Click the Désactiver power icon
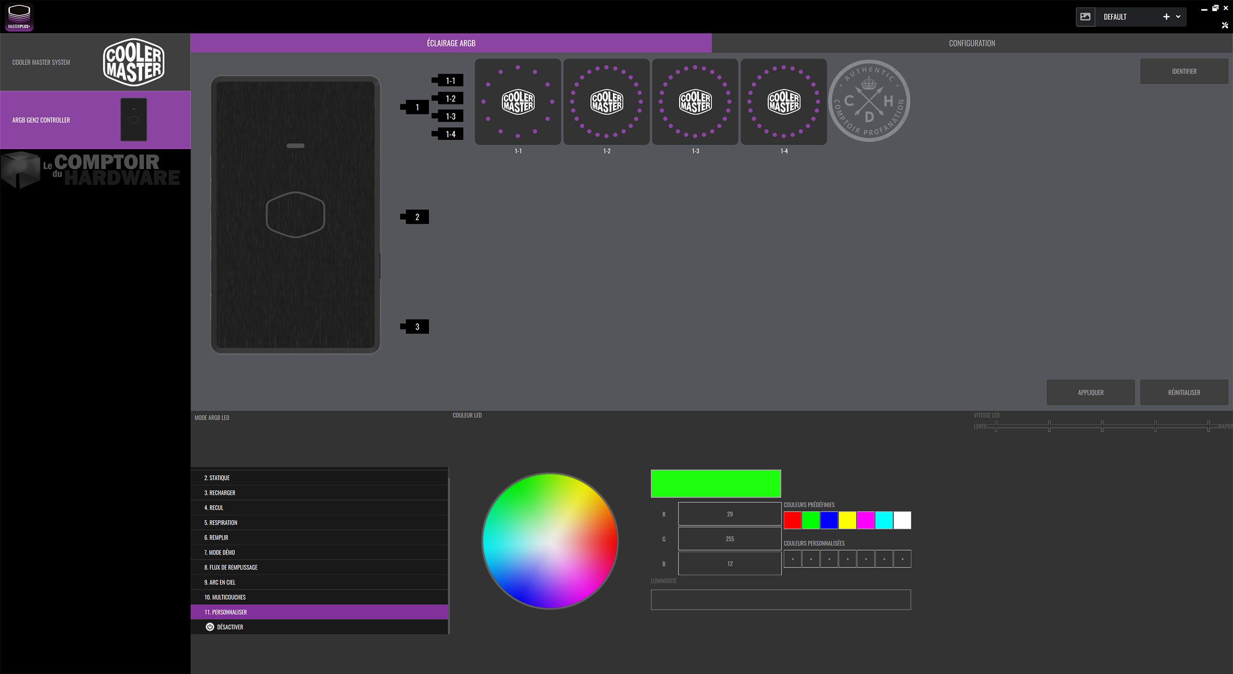This screenshot has width=1233, height=674. pos(210,627)
